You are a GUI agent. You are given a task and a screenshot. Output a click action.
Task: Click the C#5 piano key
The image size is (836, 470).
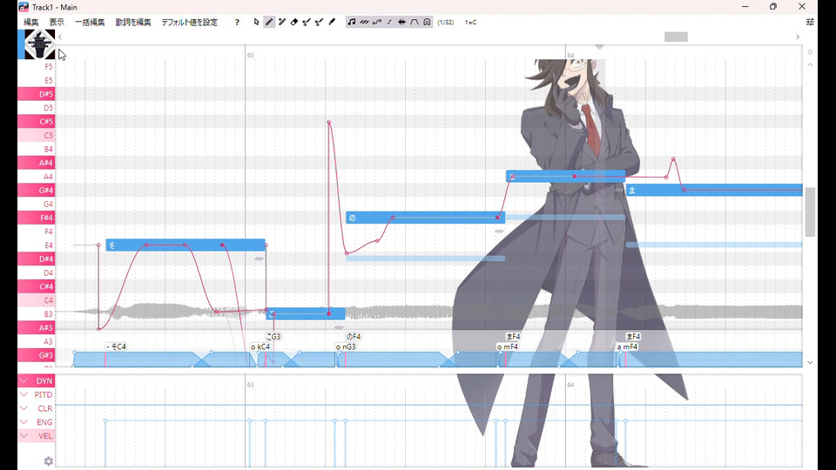[x=37, y=122]
